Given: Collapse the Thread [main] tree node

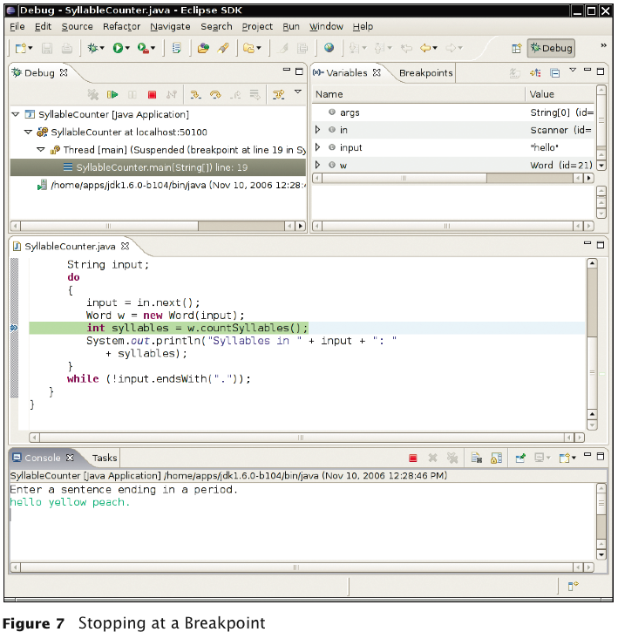Looking at the screenshot, I should (x=41, y=150).
